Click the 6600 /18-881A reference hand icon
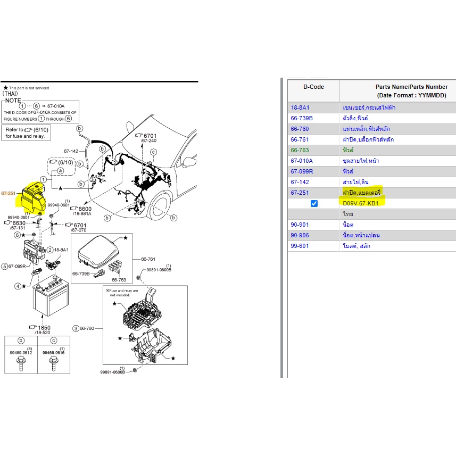The image size is (456, 456). click(x=73, y=209)
